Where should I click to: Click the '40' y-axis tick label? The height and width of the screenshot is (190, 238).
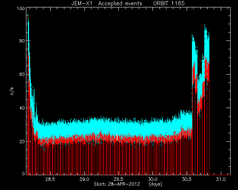[22, 108]
